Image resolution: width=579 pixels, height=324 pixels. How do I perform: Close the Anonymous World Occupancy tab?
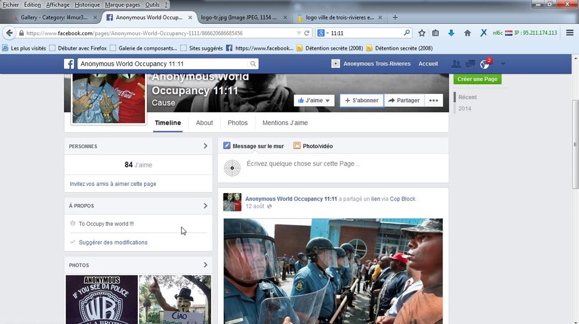pos(190,18)
